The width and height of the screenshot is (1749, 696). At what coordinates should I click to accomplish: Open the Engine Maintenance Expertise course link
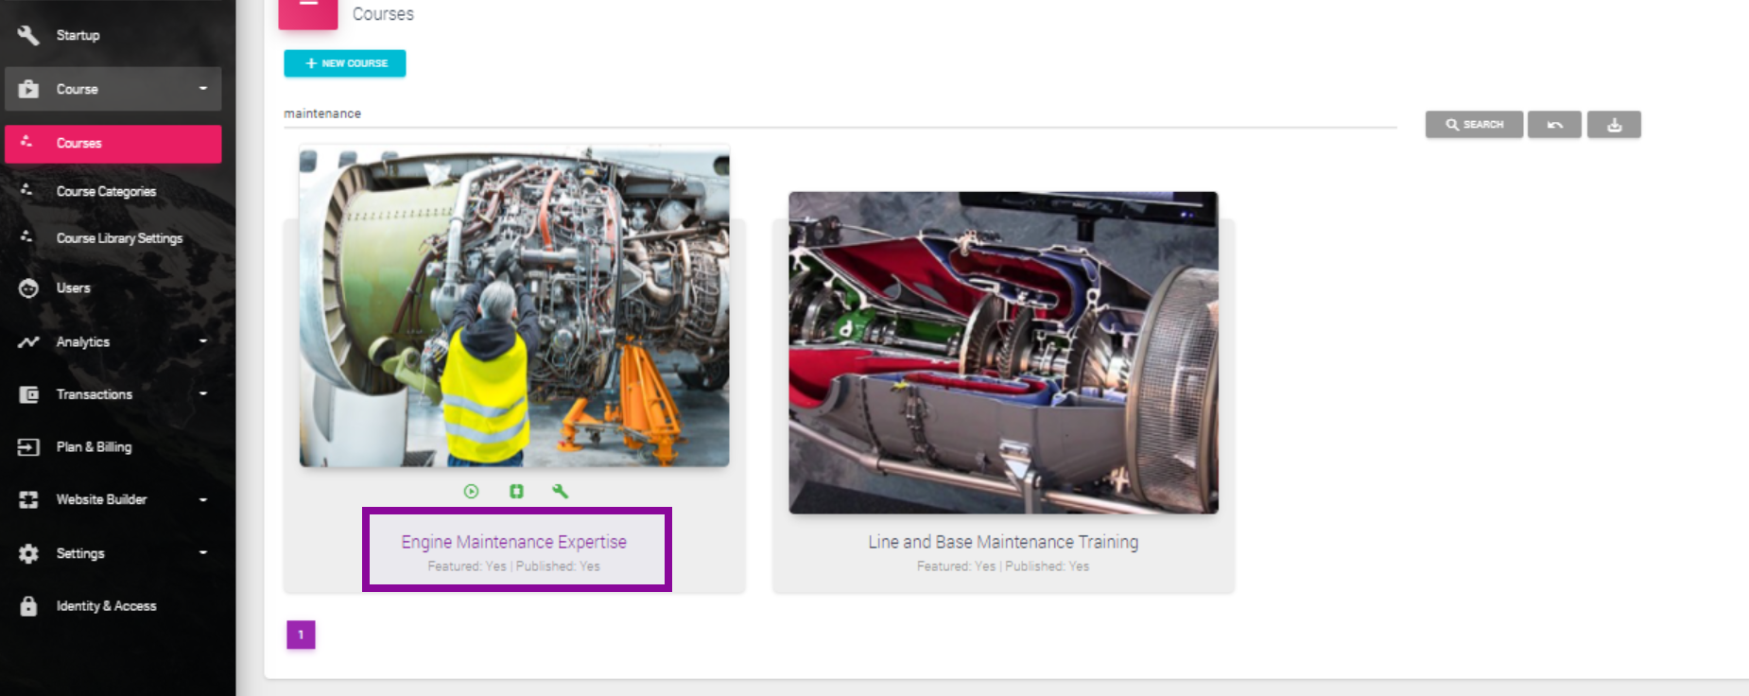click(x=514, y=542)
